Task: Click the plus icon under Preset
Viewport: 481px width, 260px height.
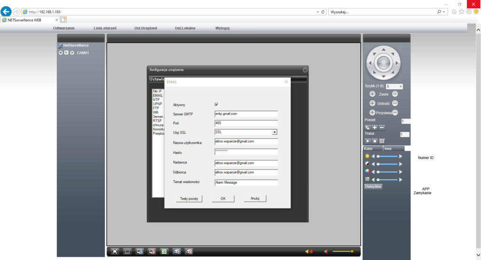Action: pyautogui.click(x=375, y=127)
